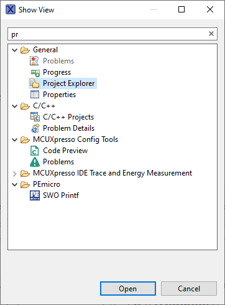This screenshot has height=305, width=225.
Task: Select the SWO Printf view
Action: click(61, 195)
